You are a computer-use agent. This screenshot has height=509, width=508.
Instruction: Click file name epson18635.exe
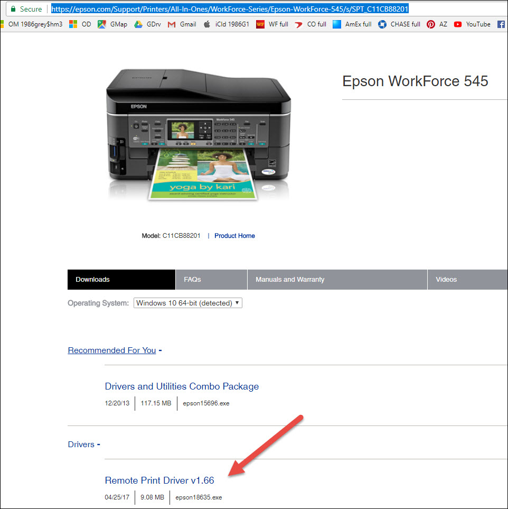[199, 497]
